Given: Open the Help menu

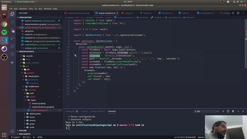Looking at the screenshot, I should pyautogui.click(x=55, y=8).
